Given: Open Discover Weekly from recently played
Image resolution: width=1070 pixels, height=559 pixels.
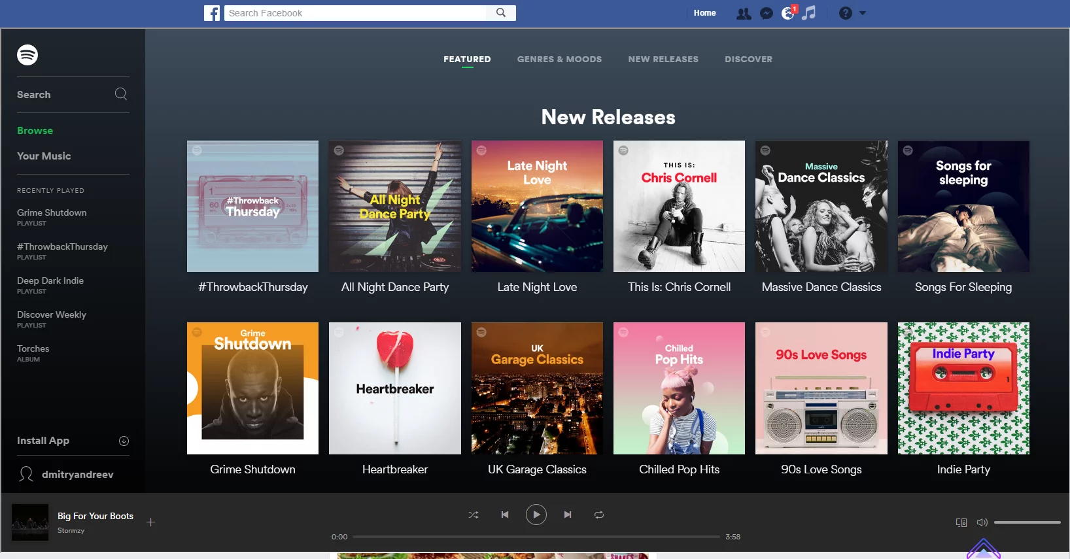Looking at the screenshot, I should (52, 314).
